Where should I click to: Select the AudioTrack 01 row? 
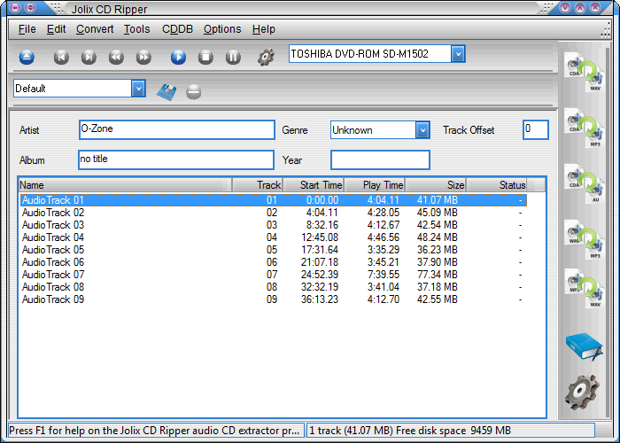(x=273, y=200)
